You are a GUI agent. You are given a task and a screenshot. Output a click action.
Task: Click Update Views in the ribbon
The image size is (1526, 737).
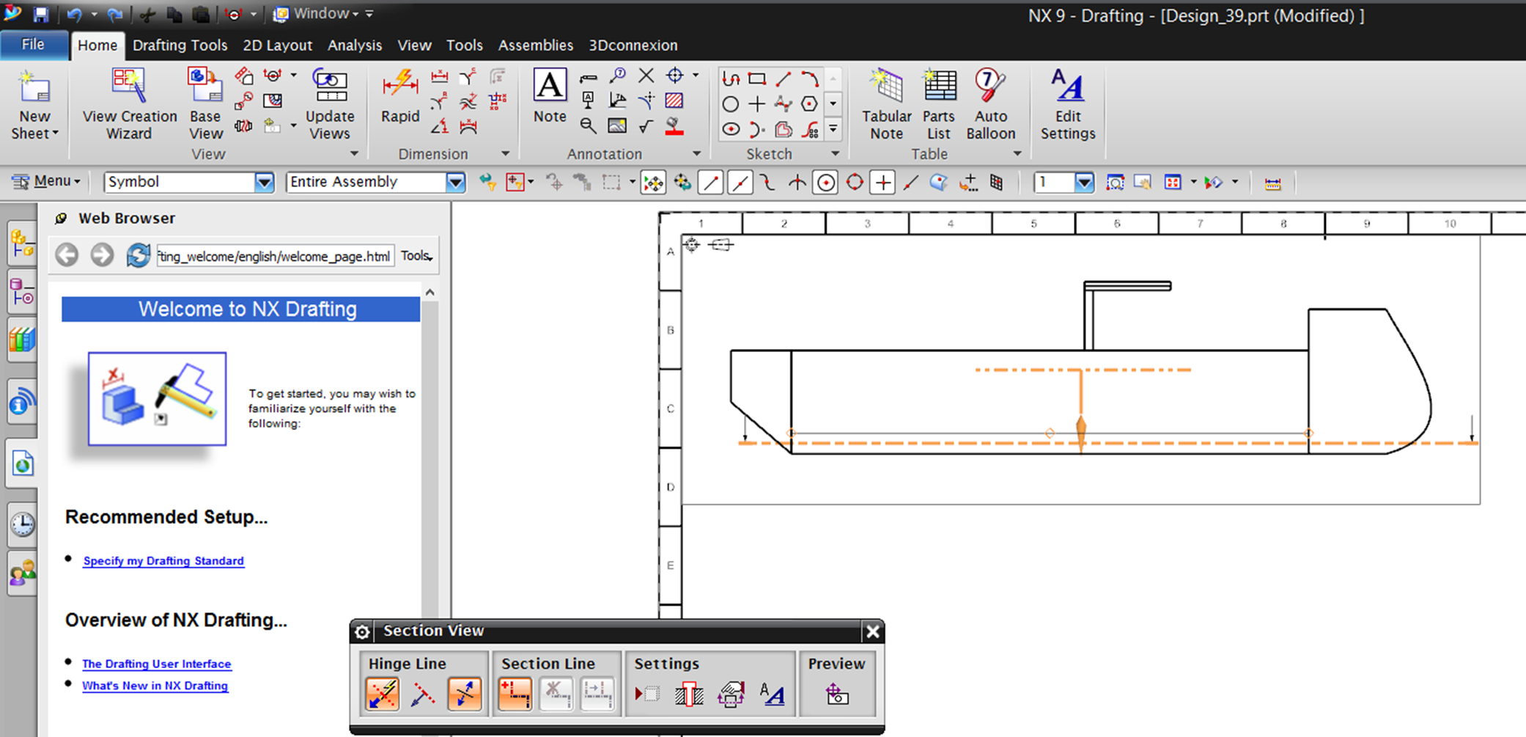(x=330, y=104)
